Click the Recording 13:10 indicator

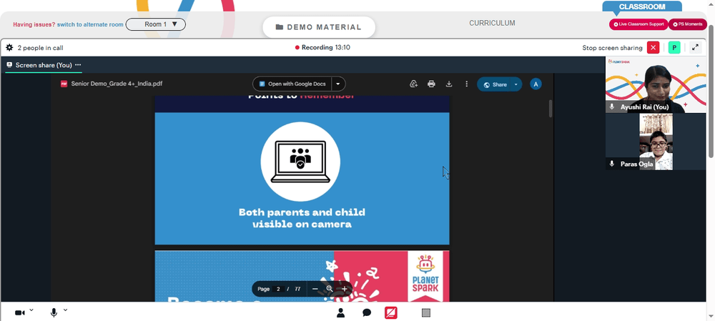pos(323,47)
